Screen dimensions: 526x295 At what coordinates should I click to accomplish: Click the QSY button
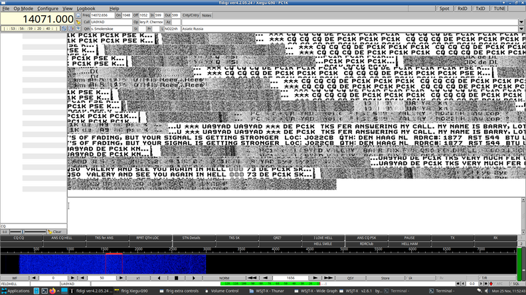[x=351, y=278]
